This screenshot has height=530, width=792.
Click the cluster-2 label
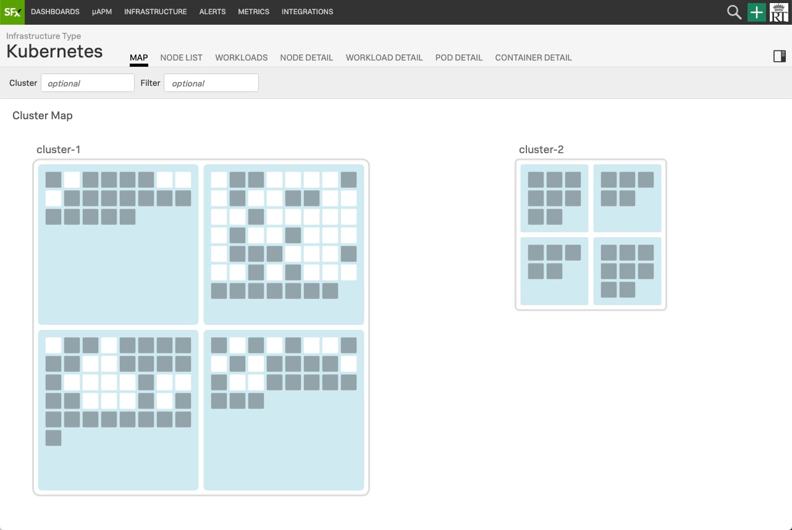[541, 149]
